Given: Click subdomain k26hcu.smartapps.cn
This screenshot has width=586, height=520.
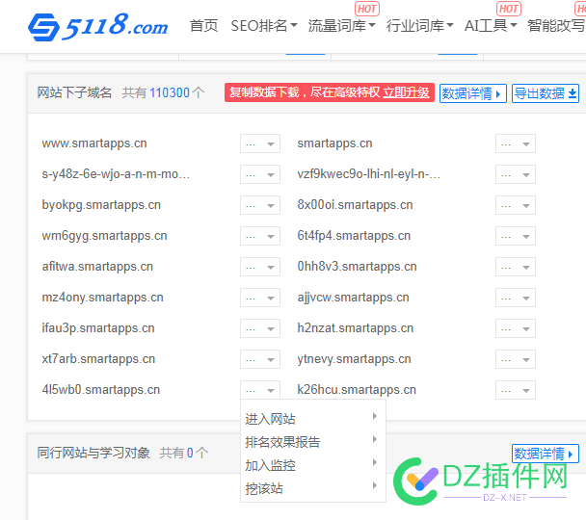Looking at the screenshot, I should pyautogui.click(x=357, y=390).
